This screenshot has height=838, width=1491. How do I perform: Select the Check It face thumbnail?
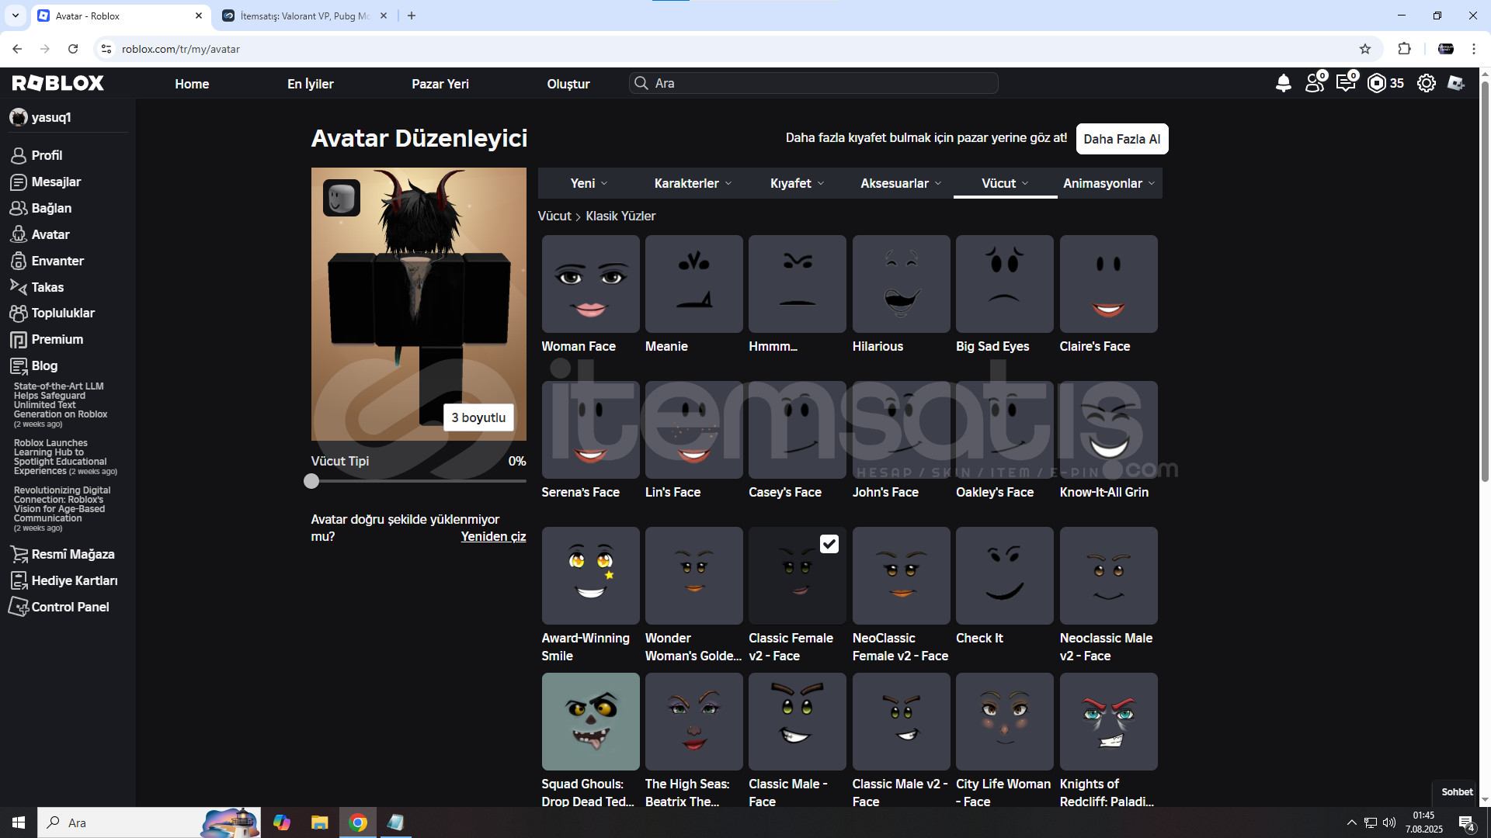click(1004, 576)
